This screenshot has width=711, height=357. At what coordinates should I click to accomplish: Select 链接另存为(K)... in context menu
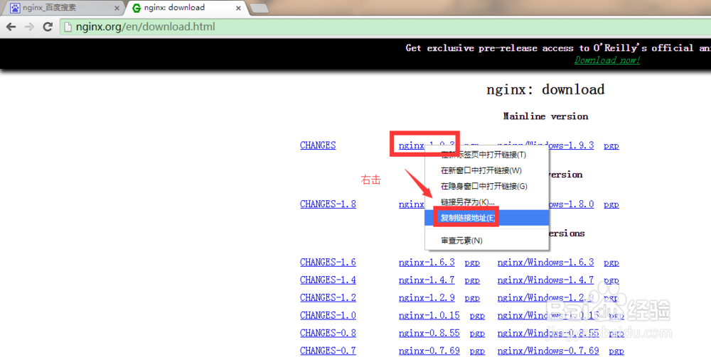(x=486, y=202)
